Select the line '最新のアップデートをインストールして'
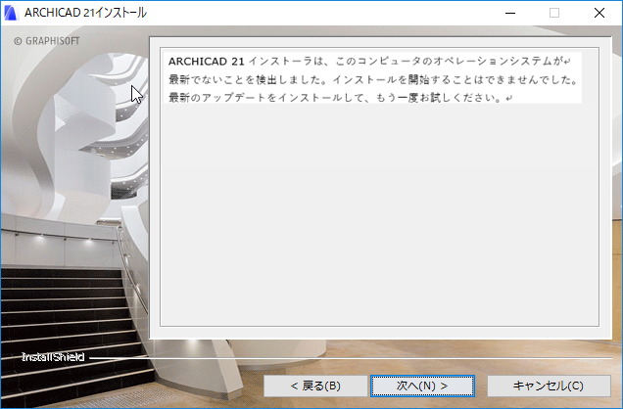Viewport: 623px width, 409px height. (x=341, y=98)
